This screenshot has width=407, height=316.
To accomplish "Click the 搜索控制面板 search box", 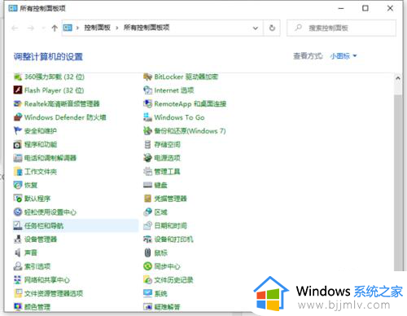I will point(341,28).
